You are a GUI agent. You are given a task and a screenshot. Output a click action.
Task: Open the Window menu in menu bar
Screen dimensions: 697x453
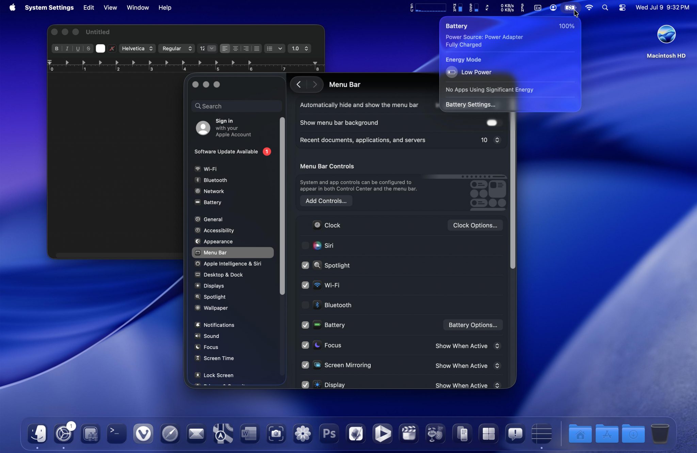(x=137, y=7)
